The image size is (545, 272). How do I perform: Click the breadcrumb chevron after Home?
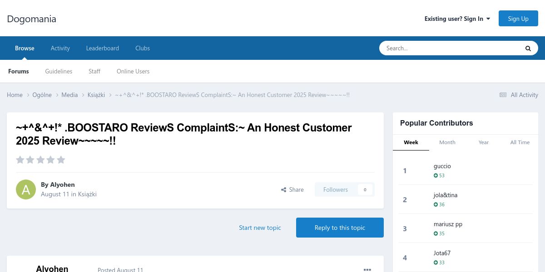point(28,95)
